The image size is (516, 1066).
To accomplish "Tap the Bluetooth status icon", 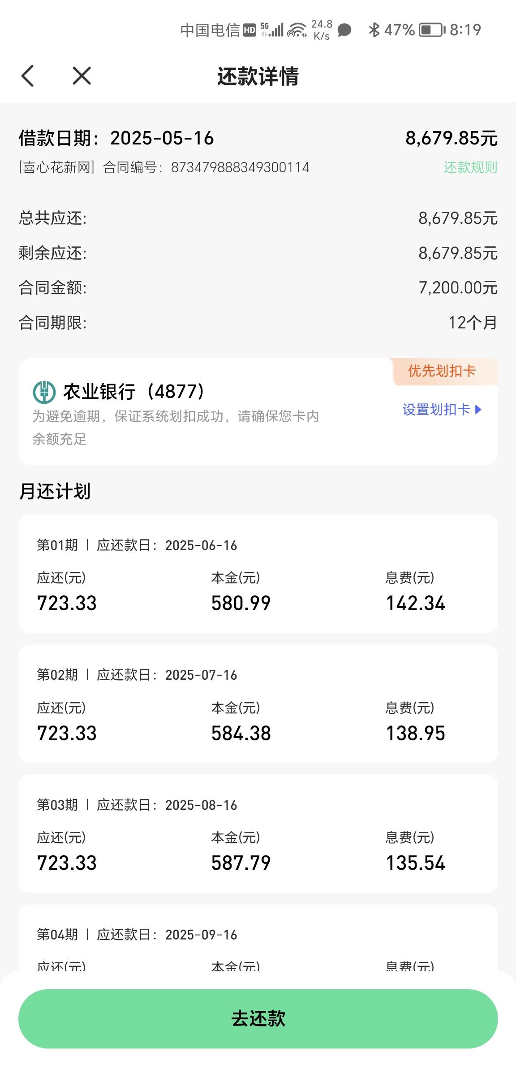I will 374,30.
